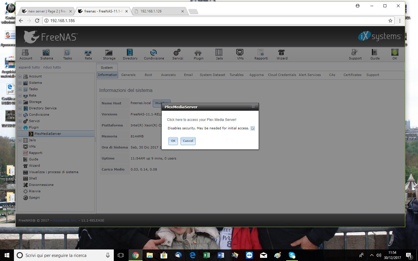Viewport: 418px width, 261px height.
Task: Select Spegni shutdown in the tree
Action: coord(34,197)
